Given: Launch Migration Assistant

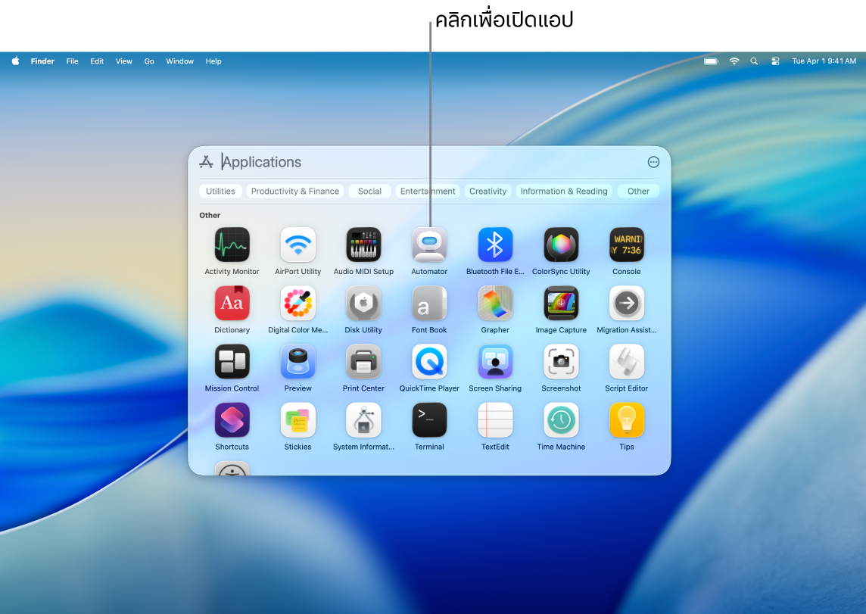Looking at the screenshot, I should (627, 303).
